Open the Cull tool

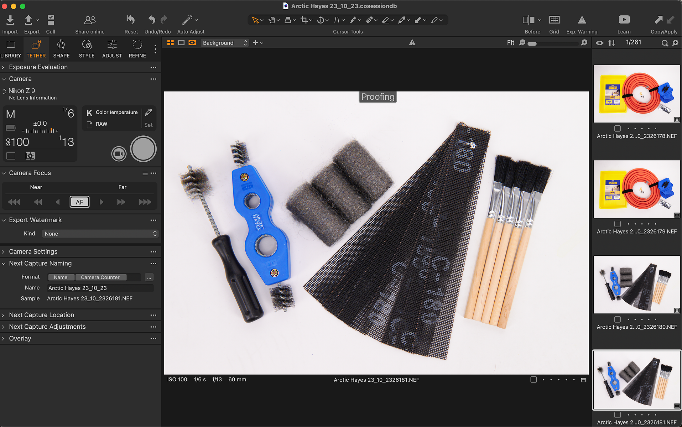click(51, 20)
